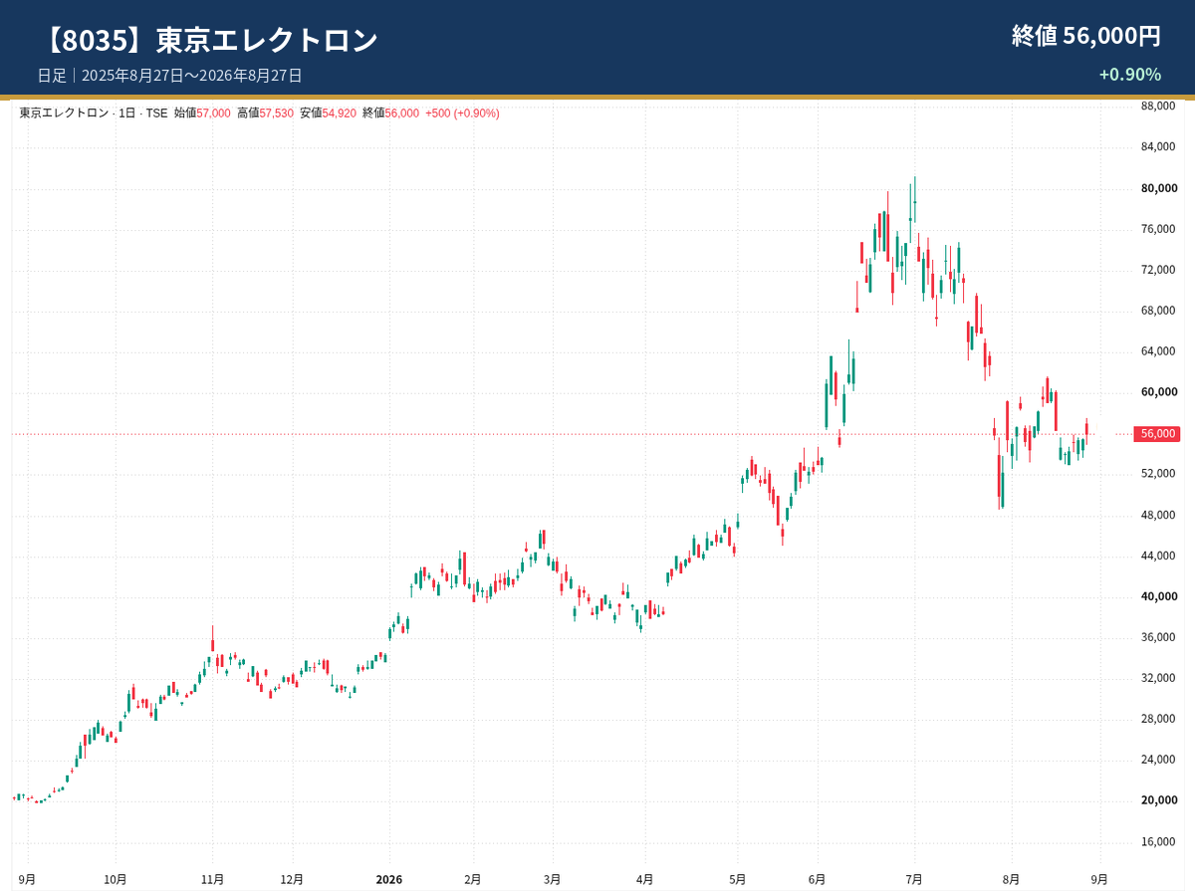Click the first 9月 label on the time axis

27,880
